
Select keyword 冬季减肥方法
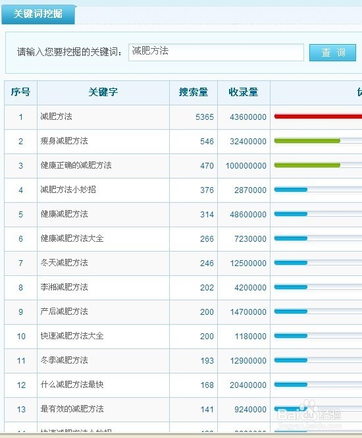(x=65, y=360)
